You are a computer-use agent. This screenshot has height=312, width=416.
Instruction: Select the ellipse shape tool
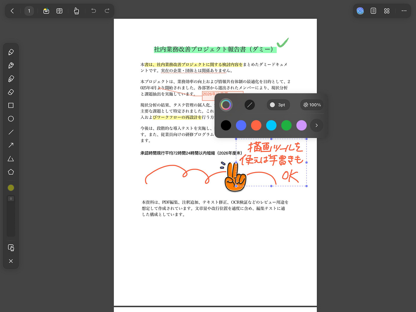click(x=11, y=119)
